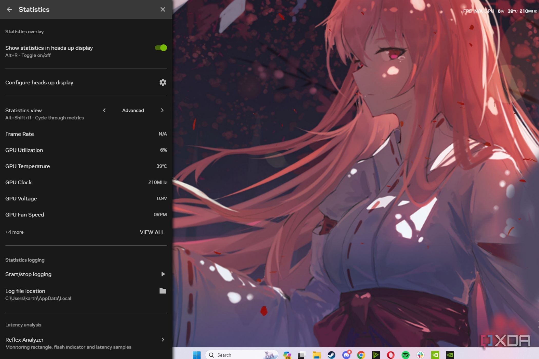Viewport: 539px width, 359px height.
Task: Launch Spotify from the taskbar
Action: 406,355
